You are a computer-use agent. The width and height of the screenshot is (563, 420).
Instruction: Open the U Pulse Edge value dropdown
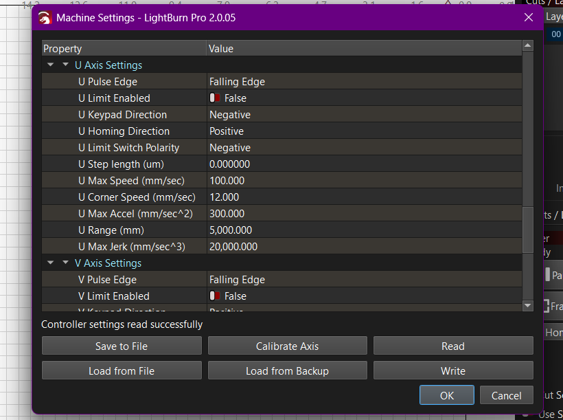pyautogui.click(x=364, y=82)
